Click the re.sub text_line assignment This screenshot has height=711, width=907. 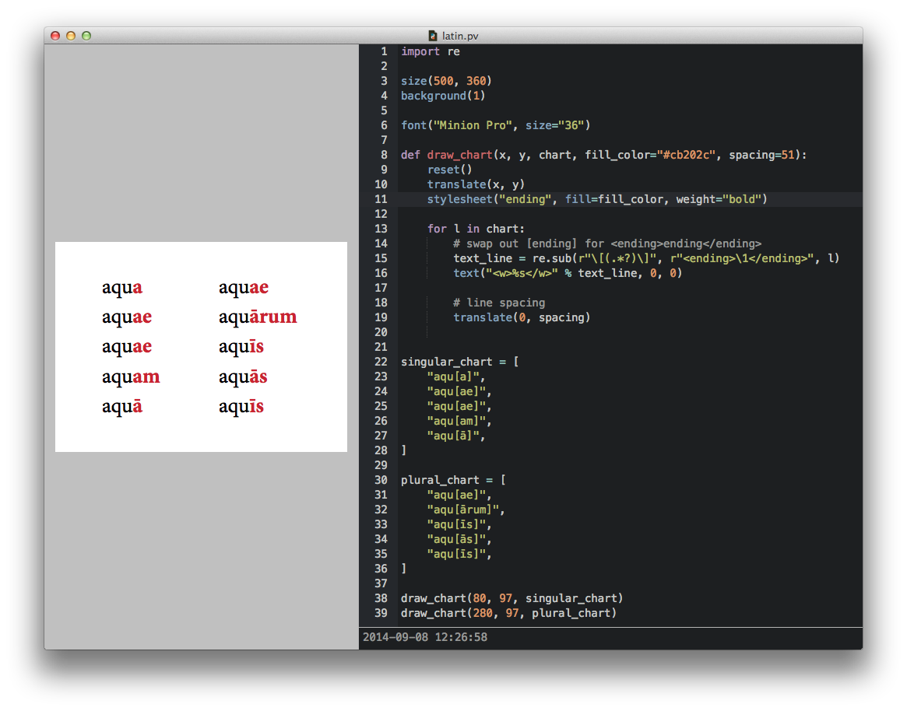coord(646,258)
